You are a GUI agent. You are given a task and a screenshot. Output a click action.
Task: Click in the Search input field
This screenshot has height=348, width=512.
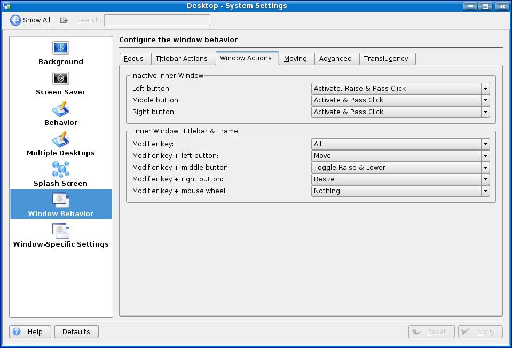click(156, 20)
